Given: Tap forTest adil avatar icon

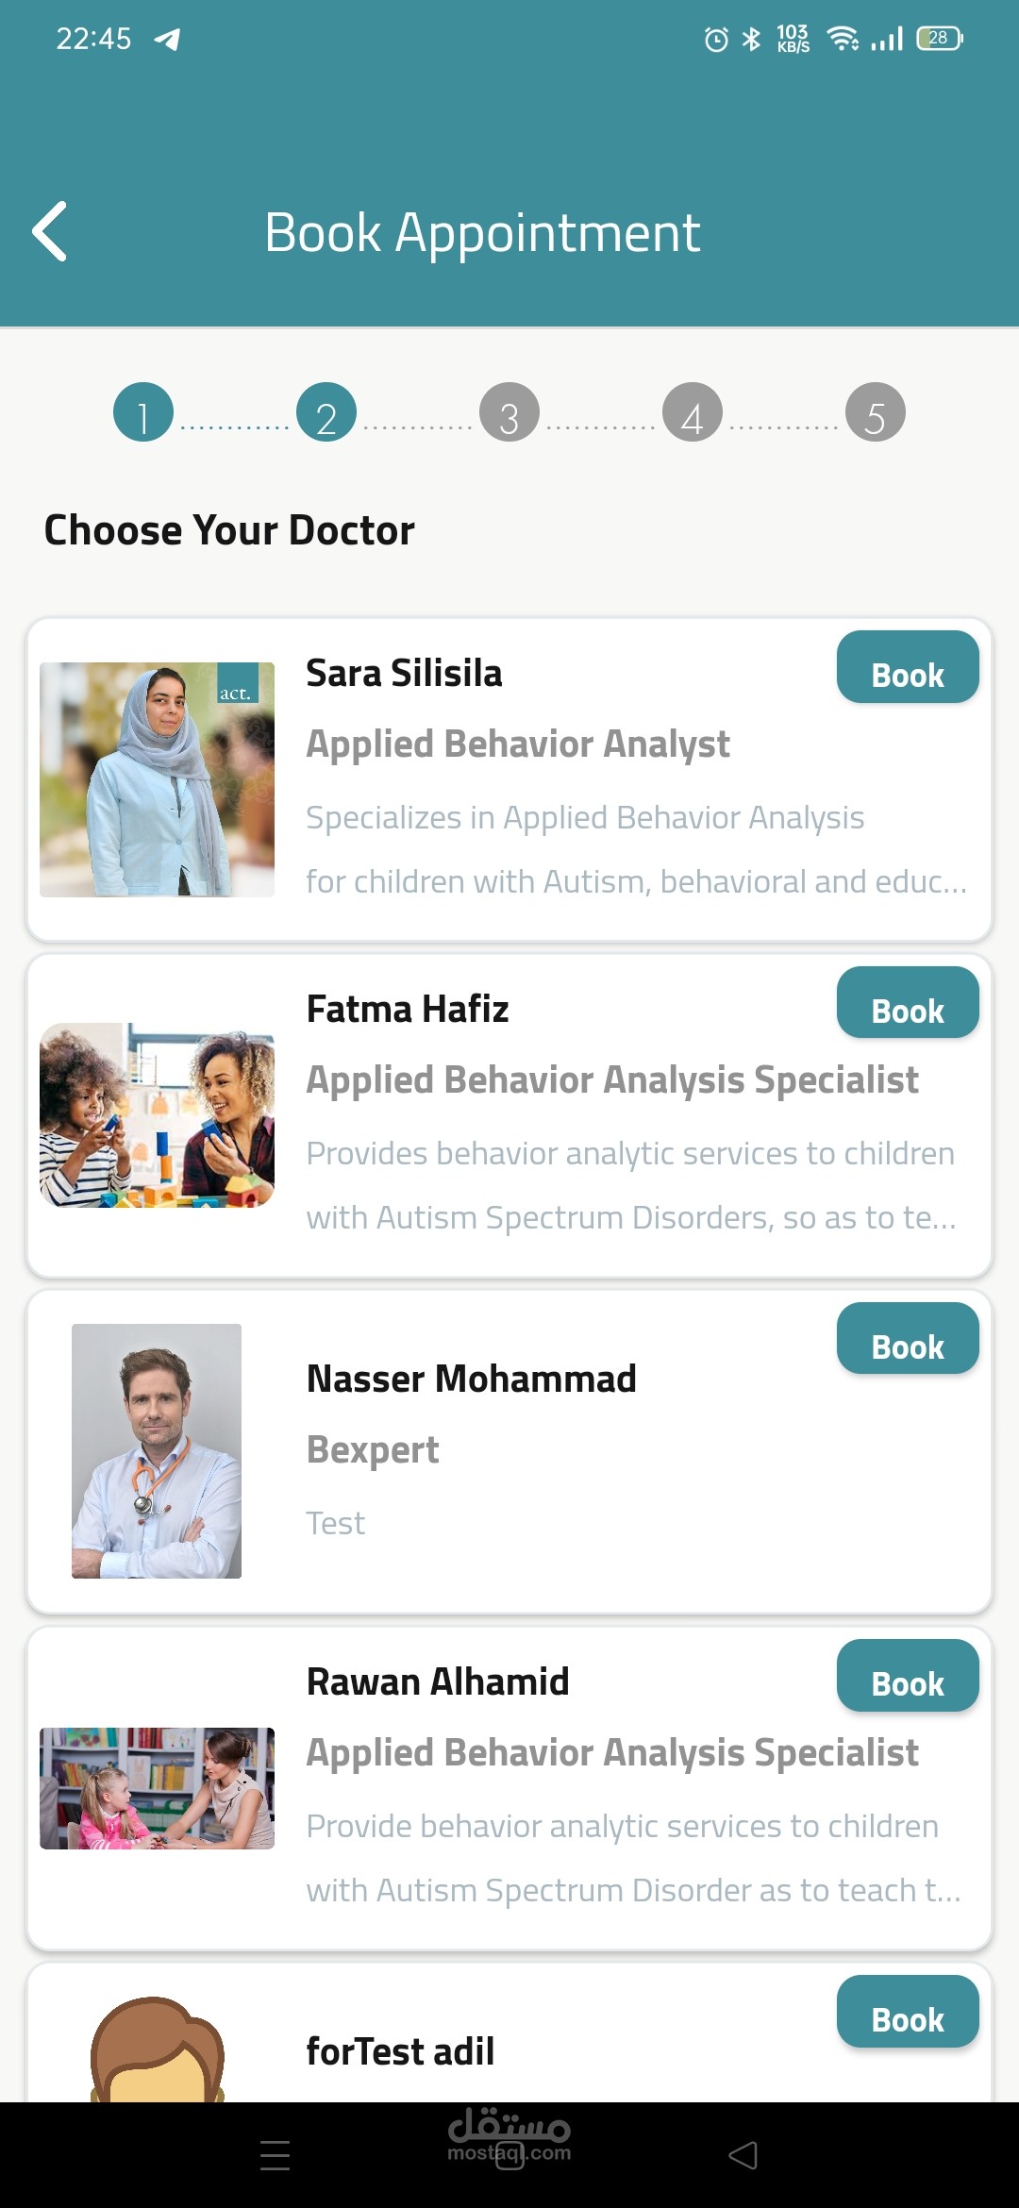Looking at the screenshot, I should pos(157,2052).
